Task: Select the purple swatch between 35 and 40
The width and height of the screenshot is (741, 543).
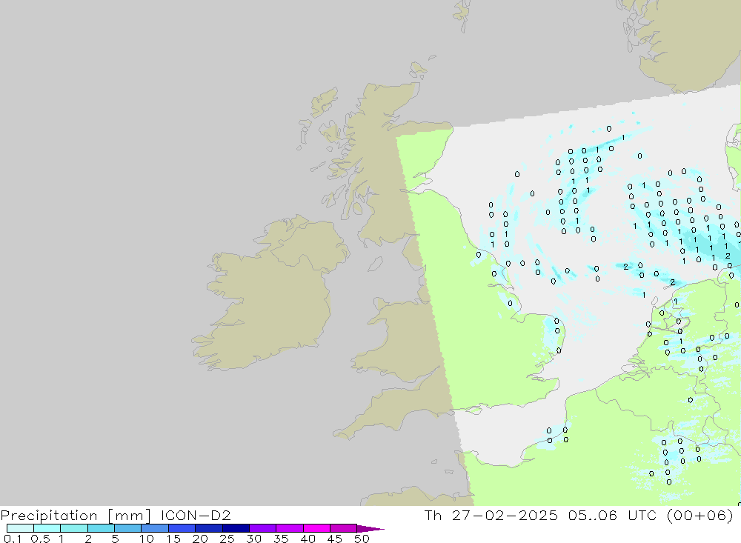Action: pyautogui.click(x=290, y=528)
